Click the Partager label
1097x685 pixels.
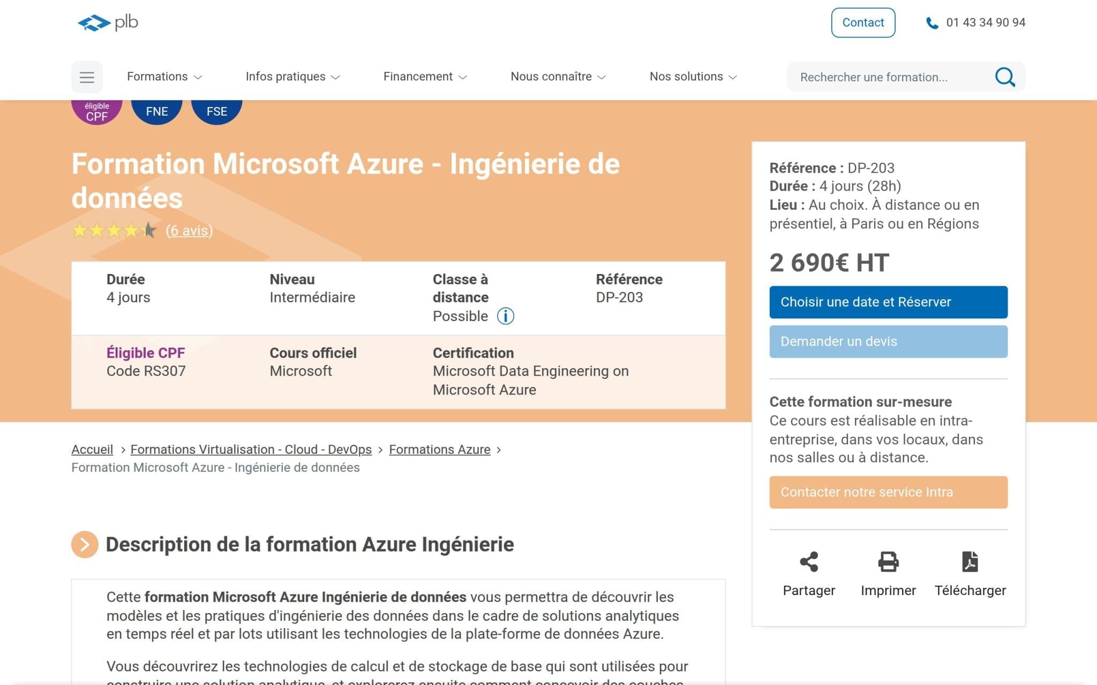[809, 590]
